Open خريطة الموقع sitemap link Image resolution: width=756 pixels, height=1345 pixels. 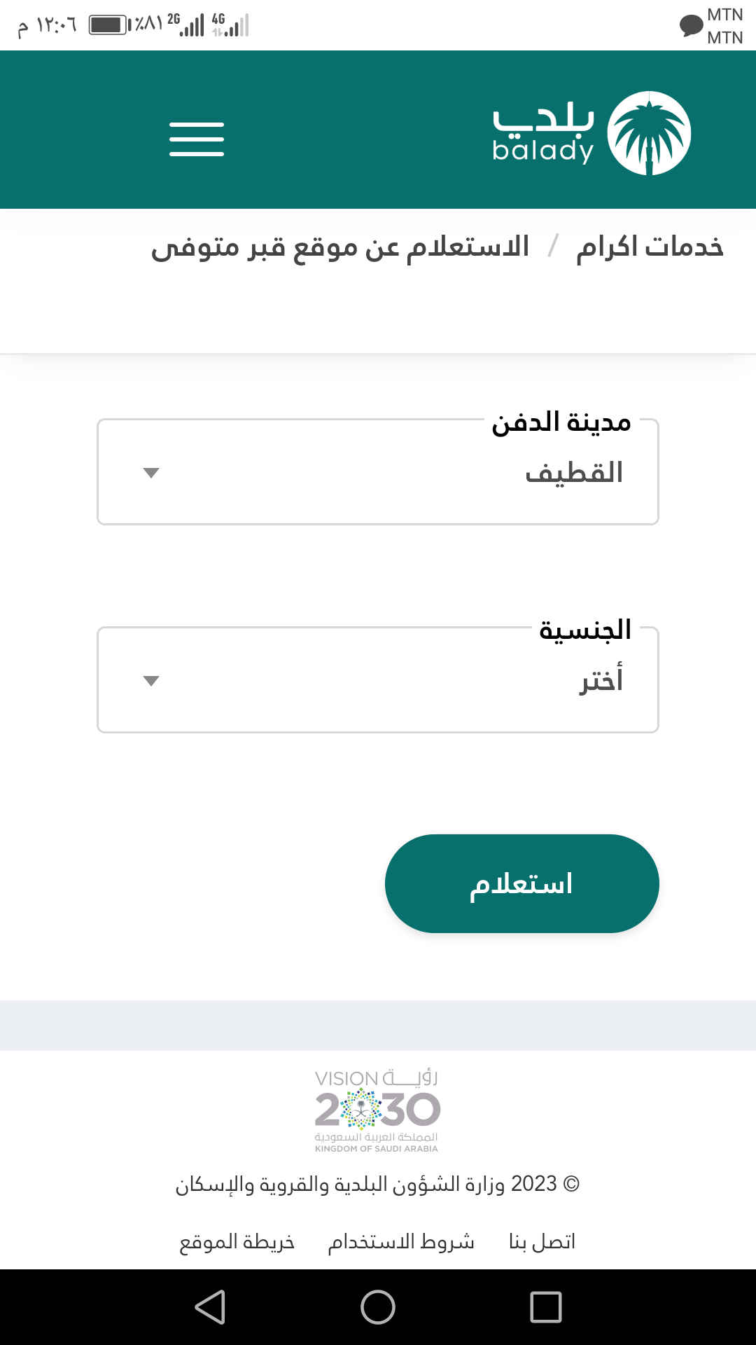tap(237, 1242)
